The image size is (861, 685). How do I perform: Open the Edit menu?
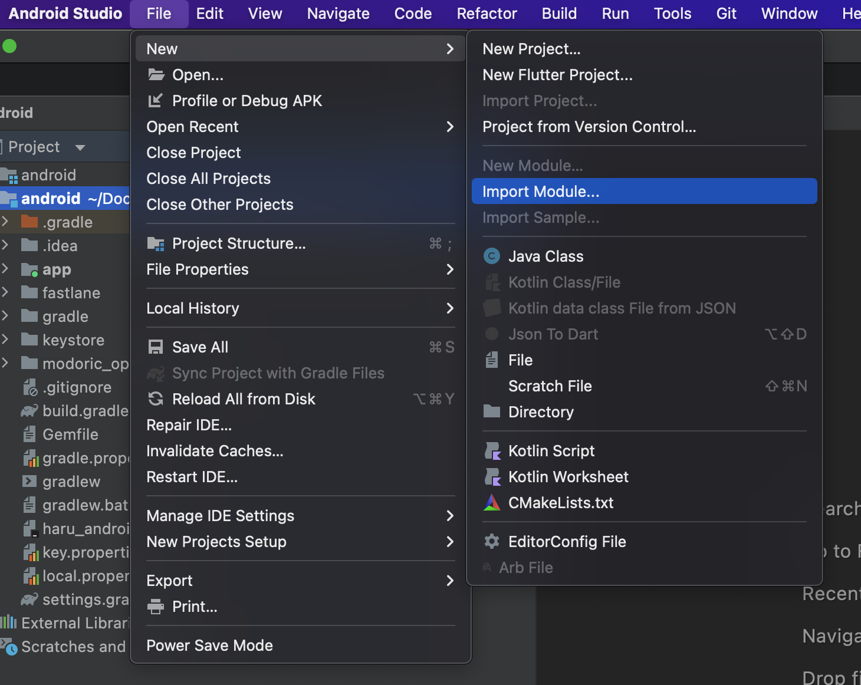pos(210,14)
